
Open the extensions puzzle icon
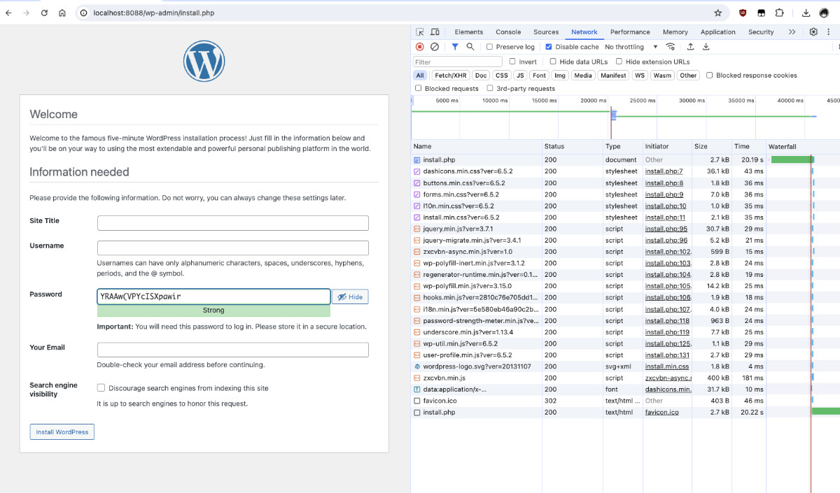click(x=779, y=13)
